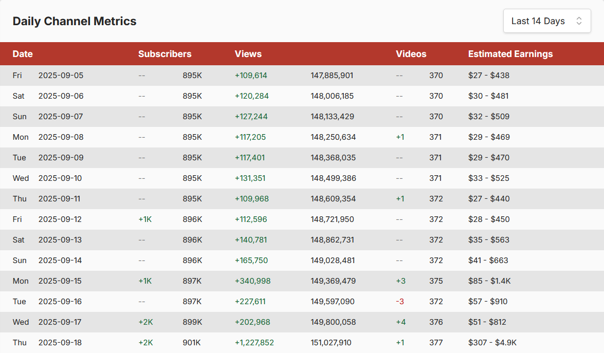The image size is (604, 353).
Task: Click total views 149,028,481
Action: pos(333,260)
